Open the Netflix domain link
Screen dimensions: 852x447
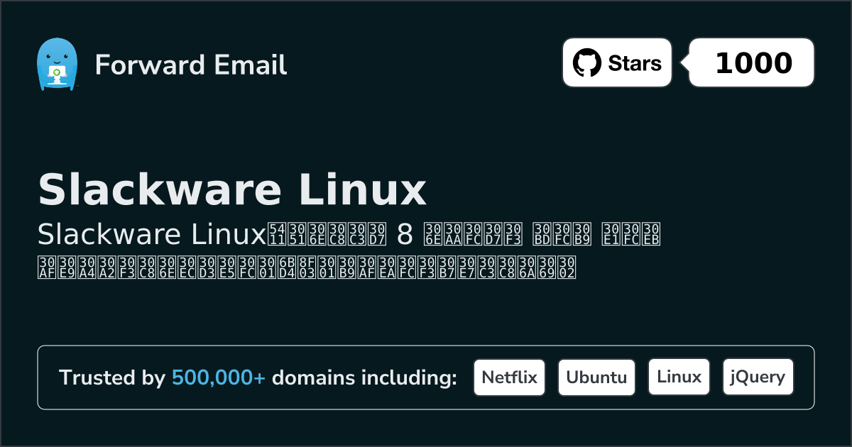tap(509, 377)
